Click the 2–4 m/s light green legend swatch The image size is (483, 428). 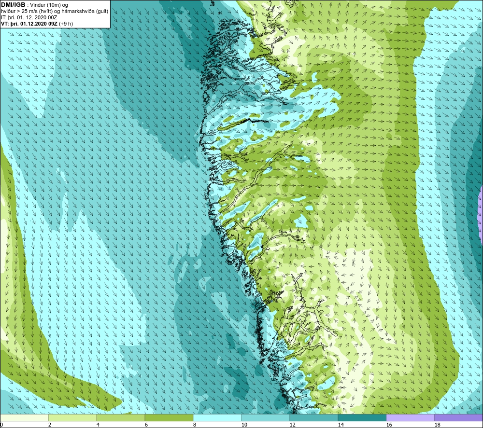72,418
